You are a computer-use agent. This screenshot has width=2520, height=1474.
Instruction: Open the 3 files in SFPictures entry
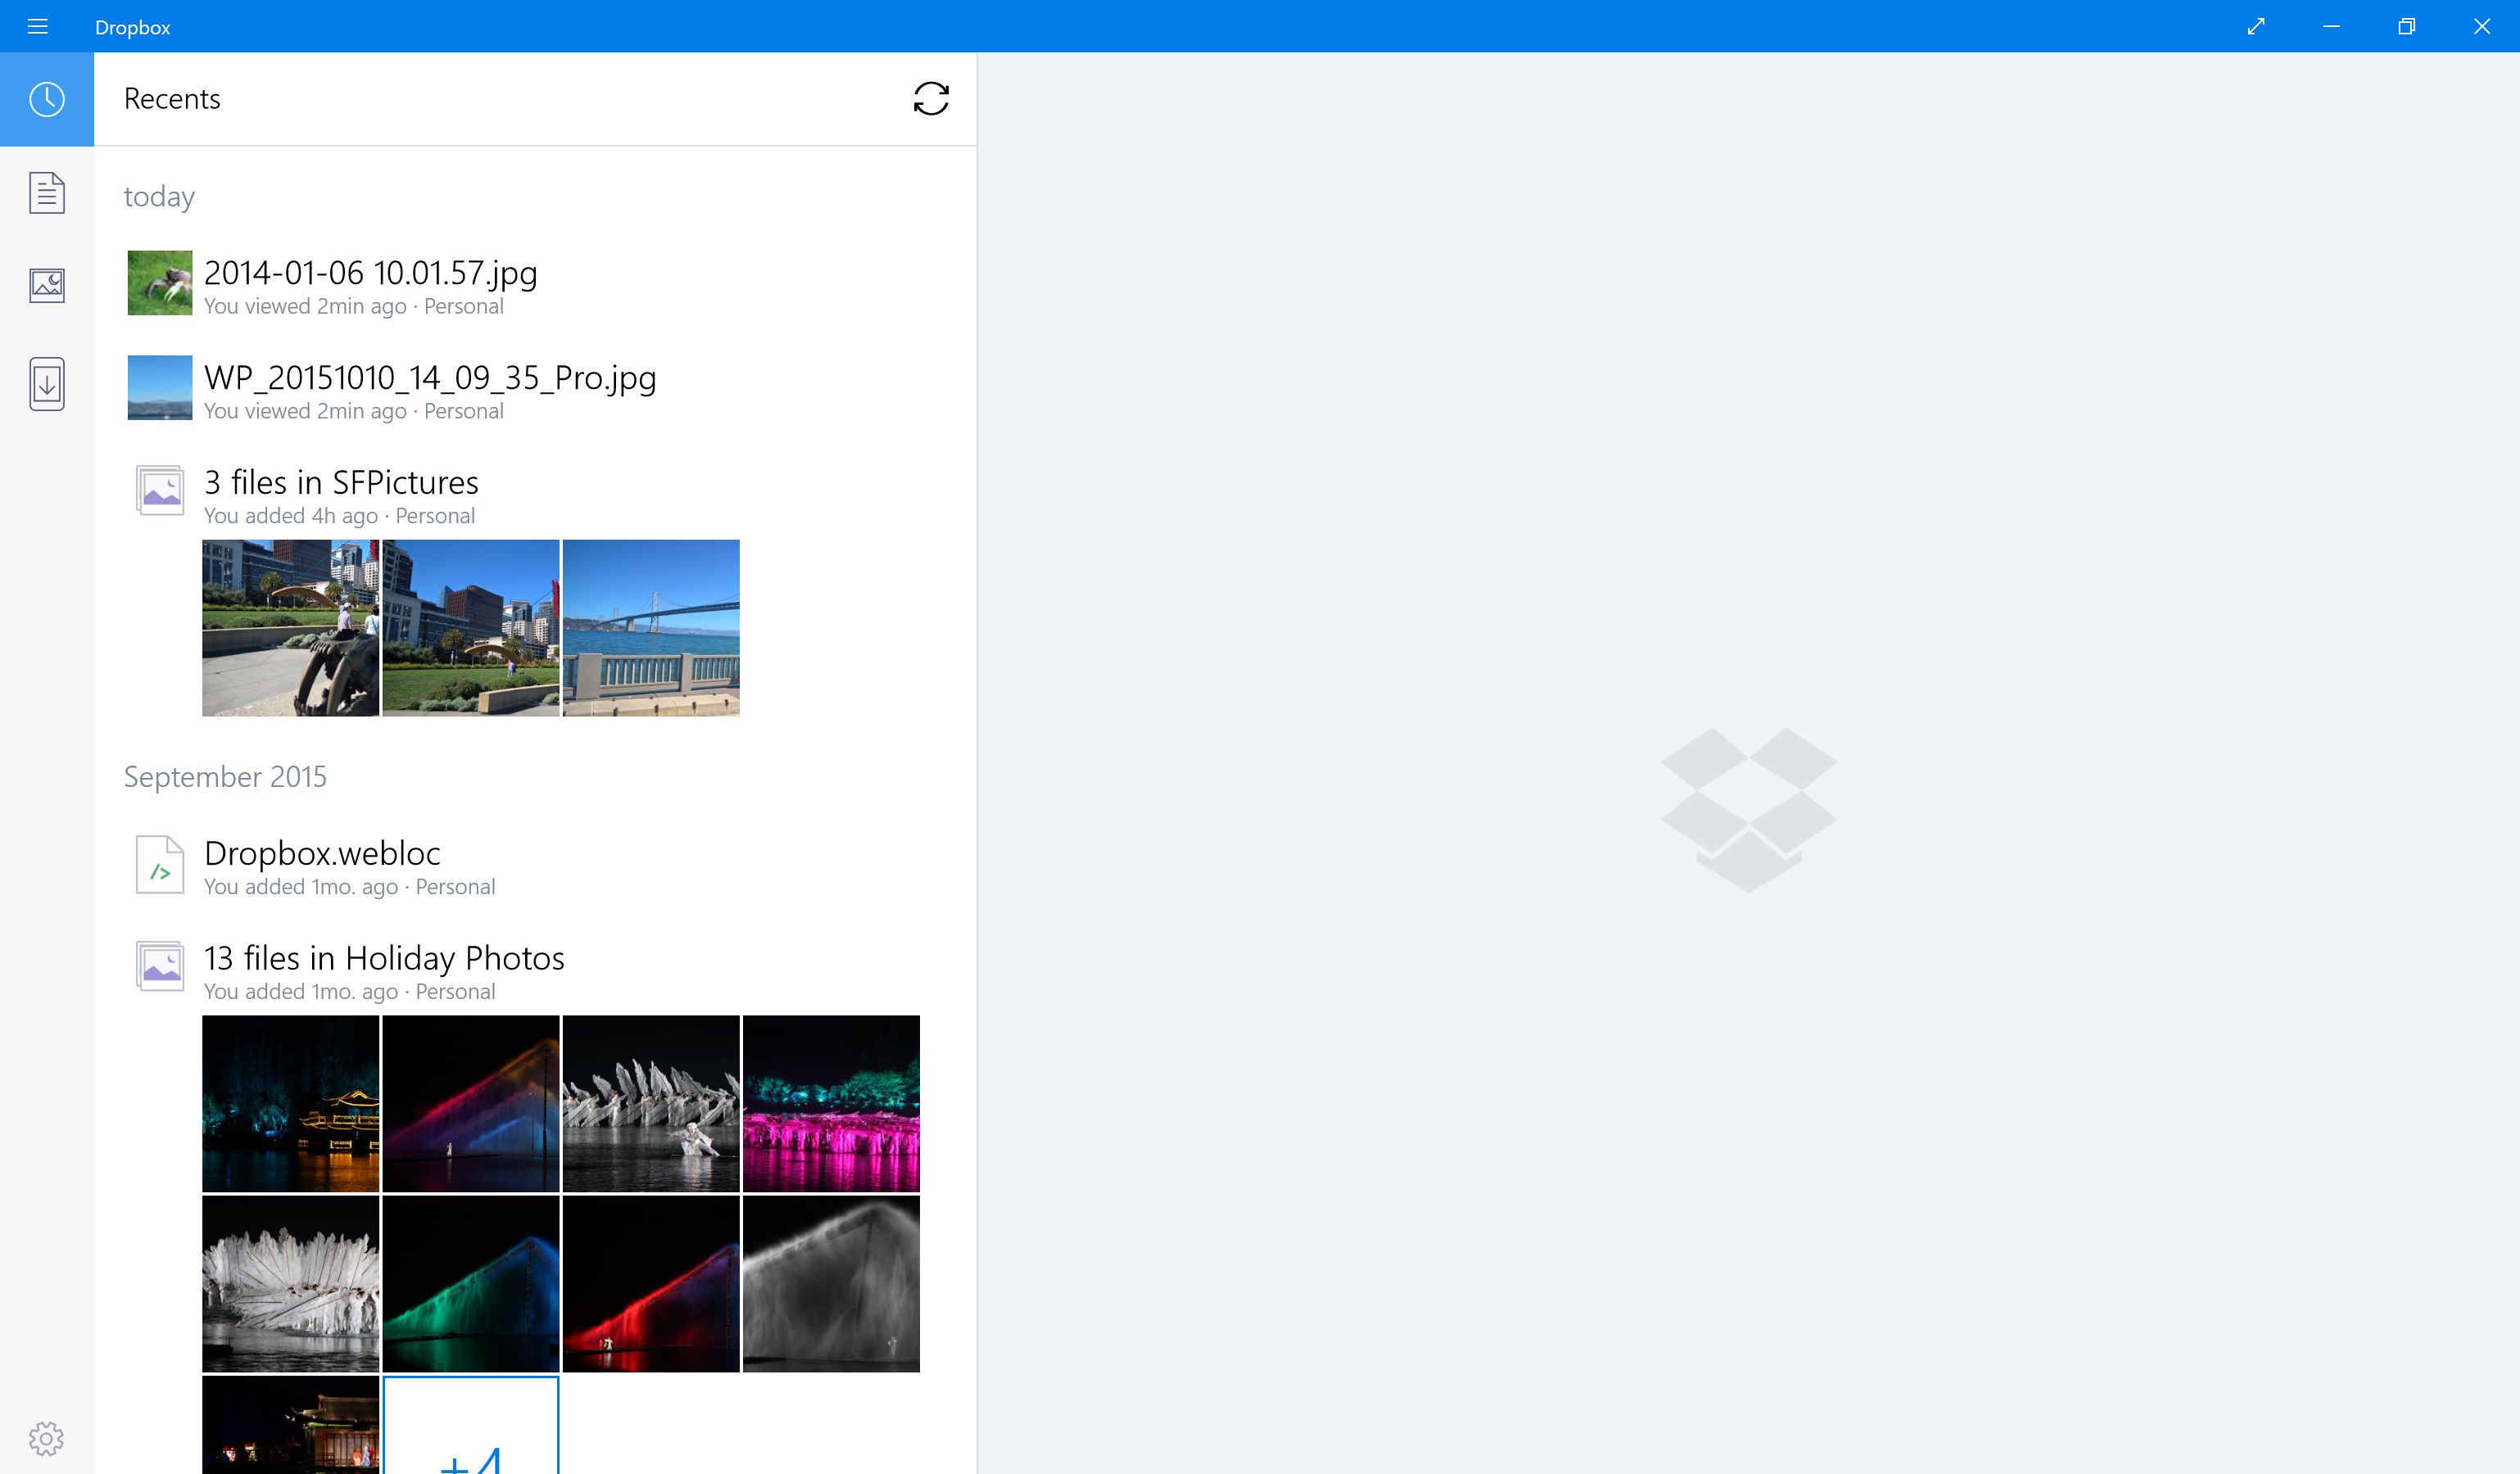click(341, 482)
